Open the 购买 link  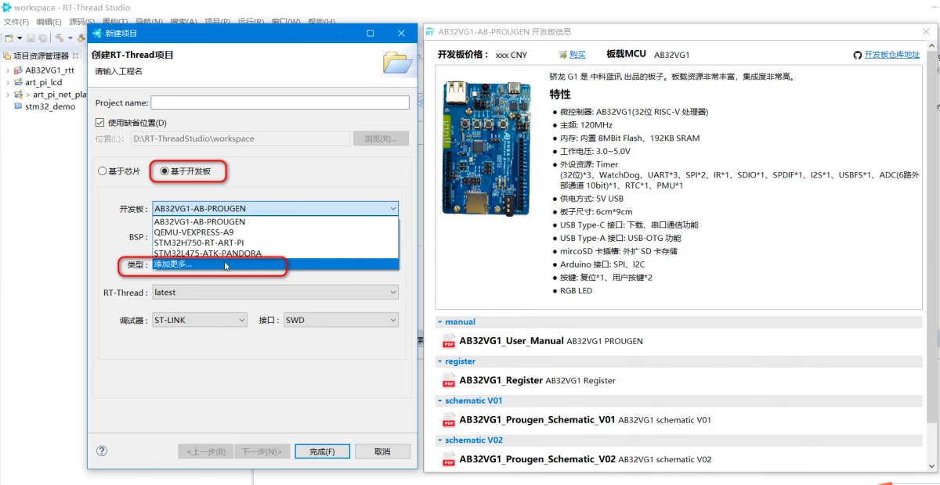[577, 55]
